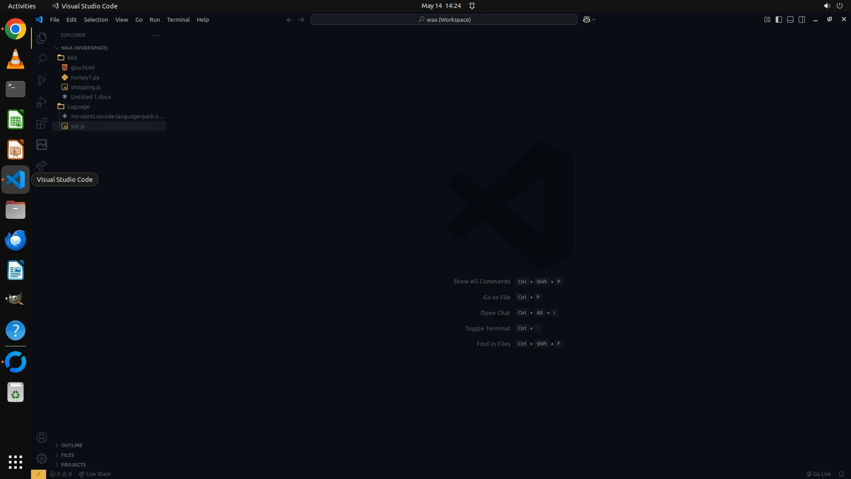
Task: Click Live Share in status bar
Action: pyautogui.click(x=95, y=474)
